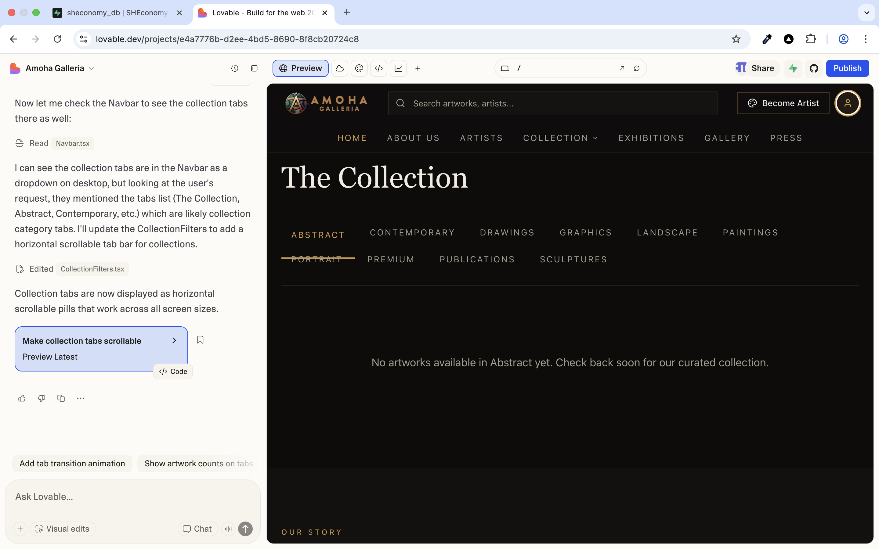Click Add tab transition animation suggestion
The image size is (879, 549).
(72, 463)
